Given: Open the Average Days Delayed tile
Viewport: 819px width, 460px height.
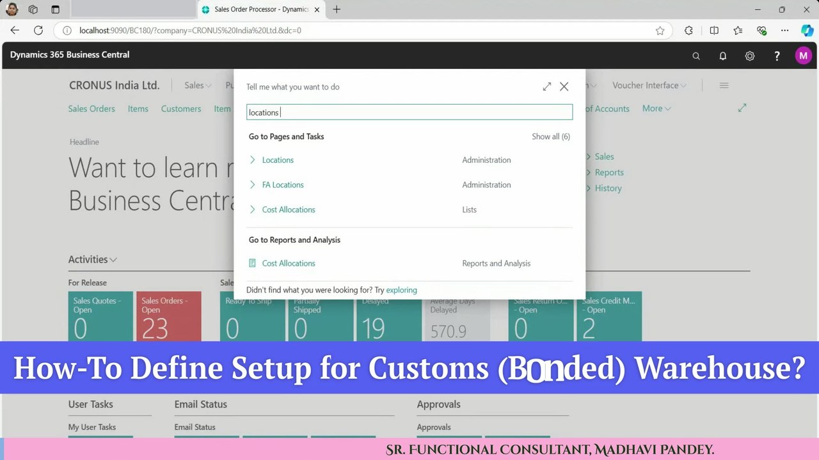Looking at the screenshot, I should tap(457, 316).
